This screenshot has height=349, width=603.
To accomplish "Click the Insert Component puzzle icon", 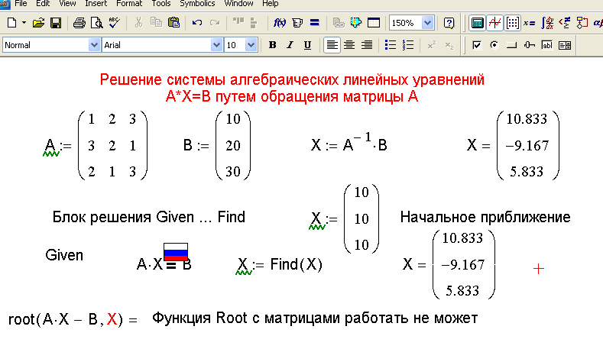I will pos(356,23).
